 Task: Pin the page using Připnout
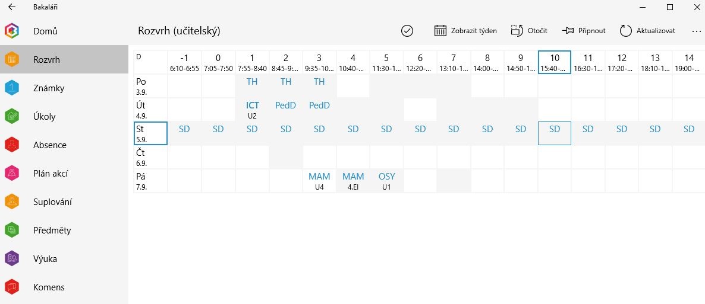[x=584, y=31]
